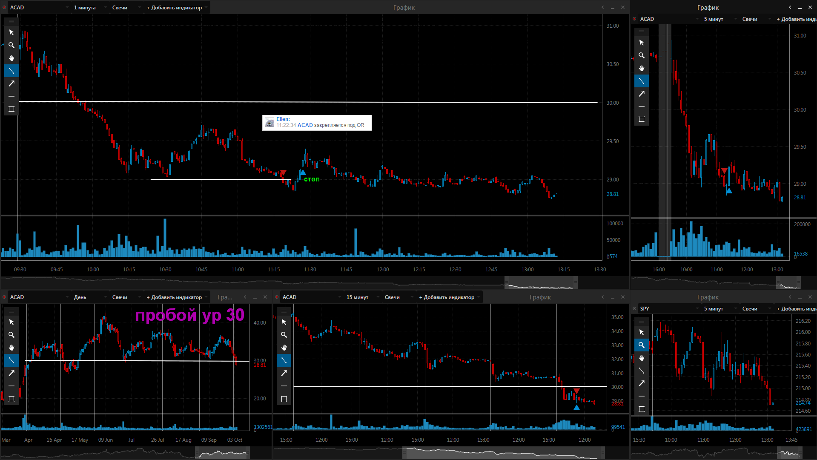Click blue buy triangle marker on 1-minute chart
Screen dimensions: 817x460
[303, 172]
